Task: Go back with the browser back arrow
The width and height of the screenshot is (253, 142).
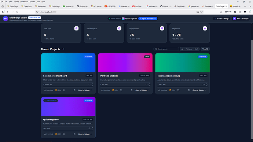Action: point(8,12)
